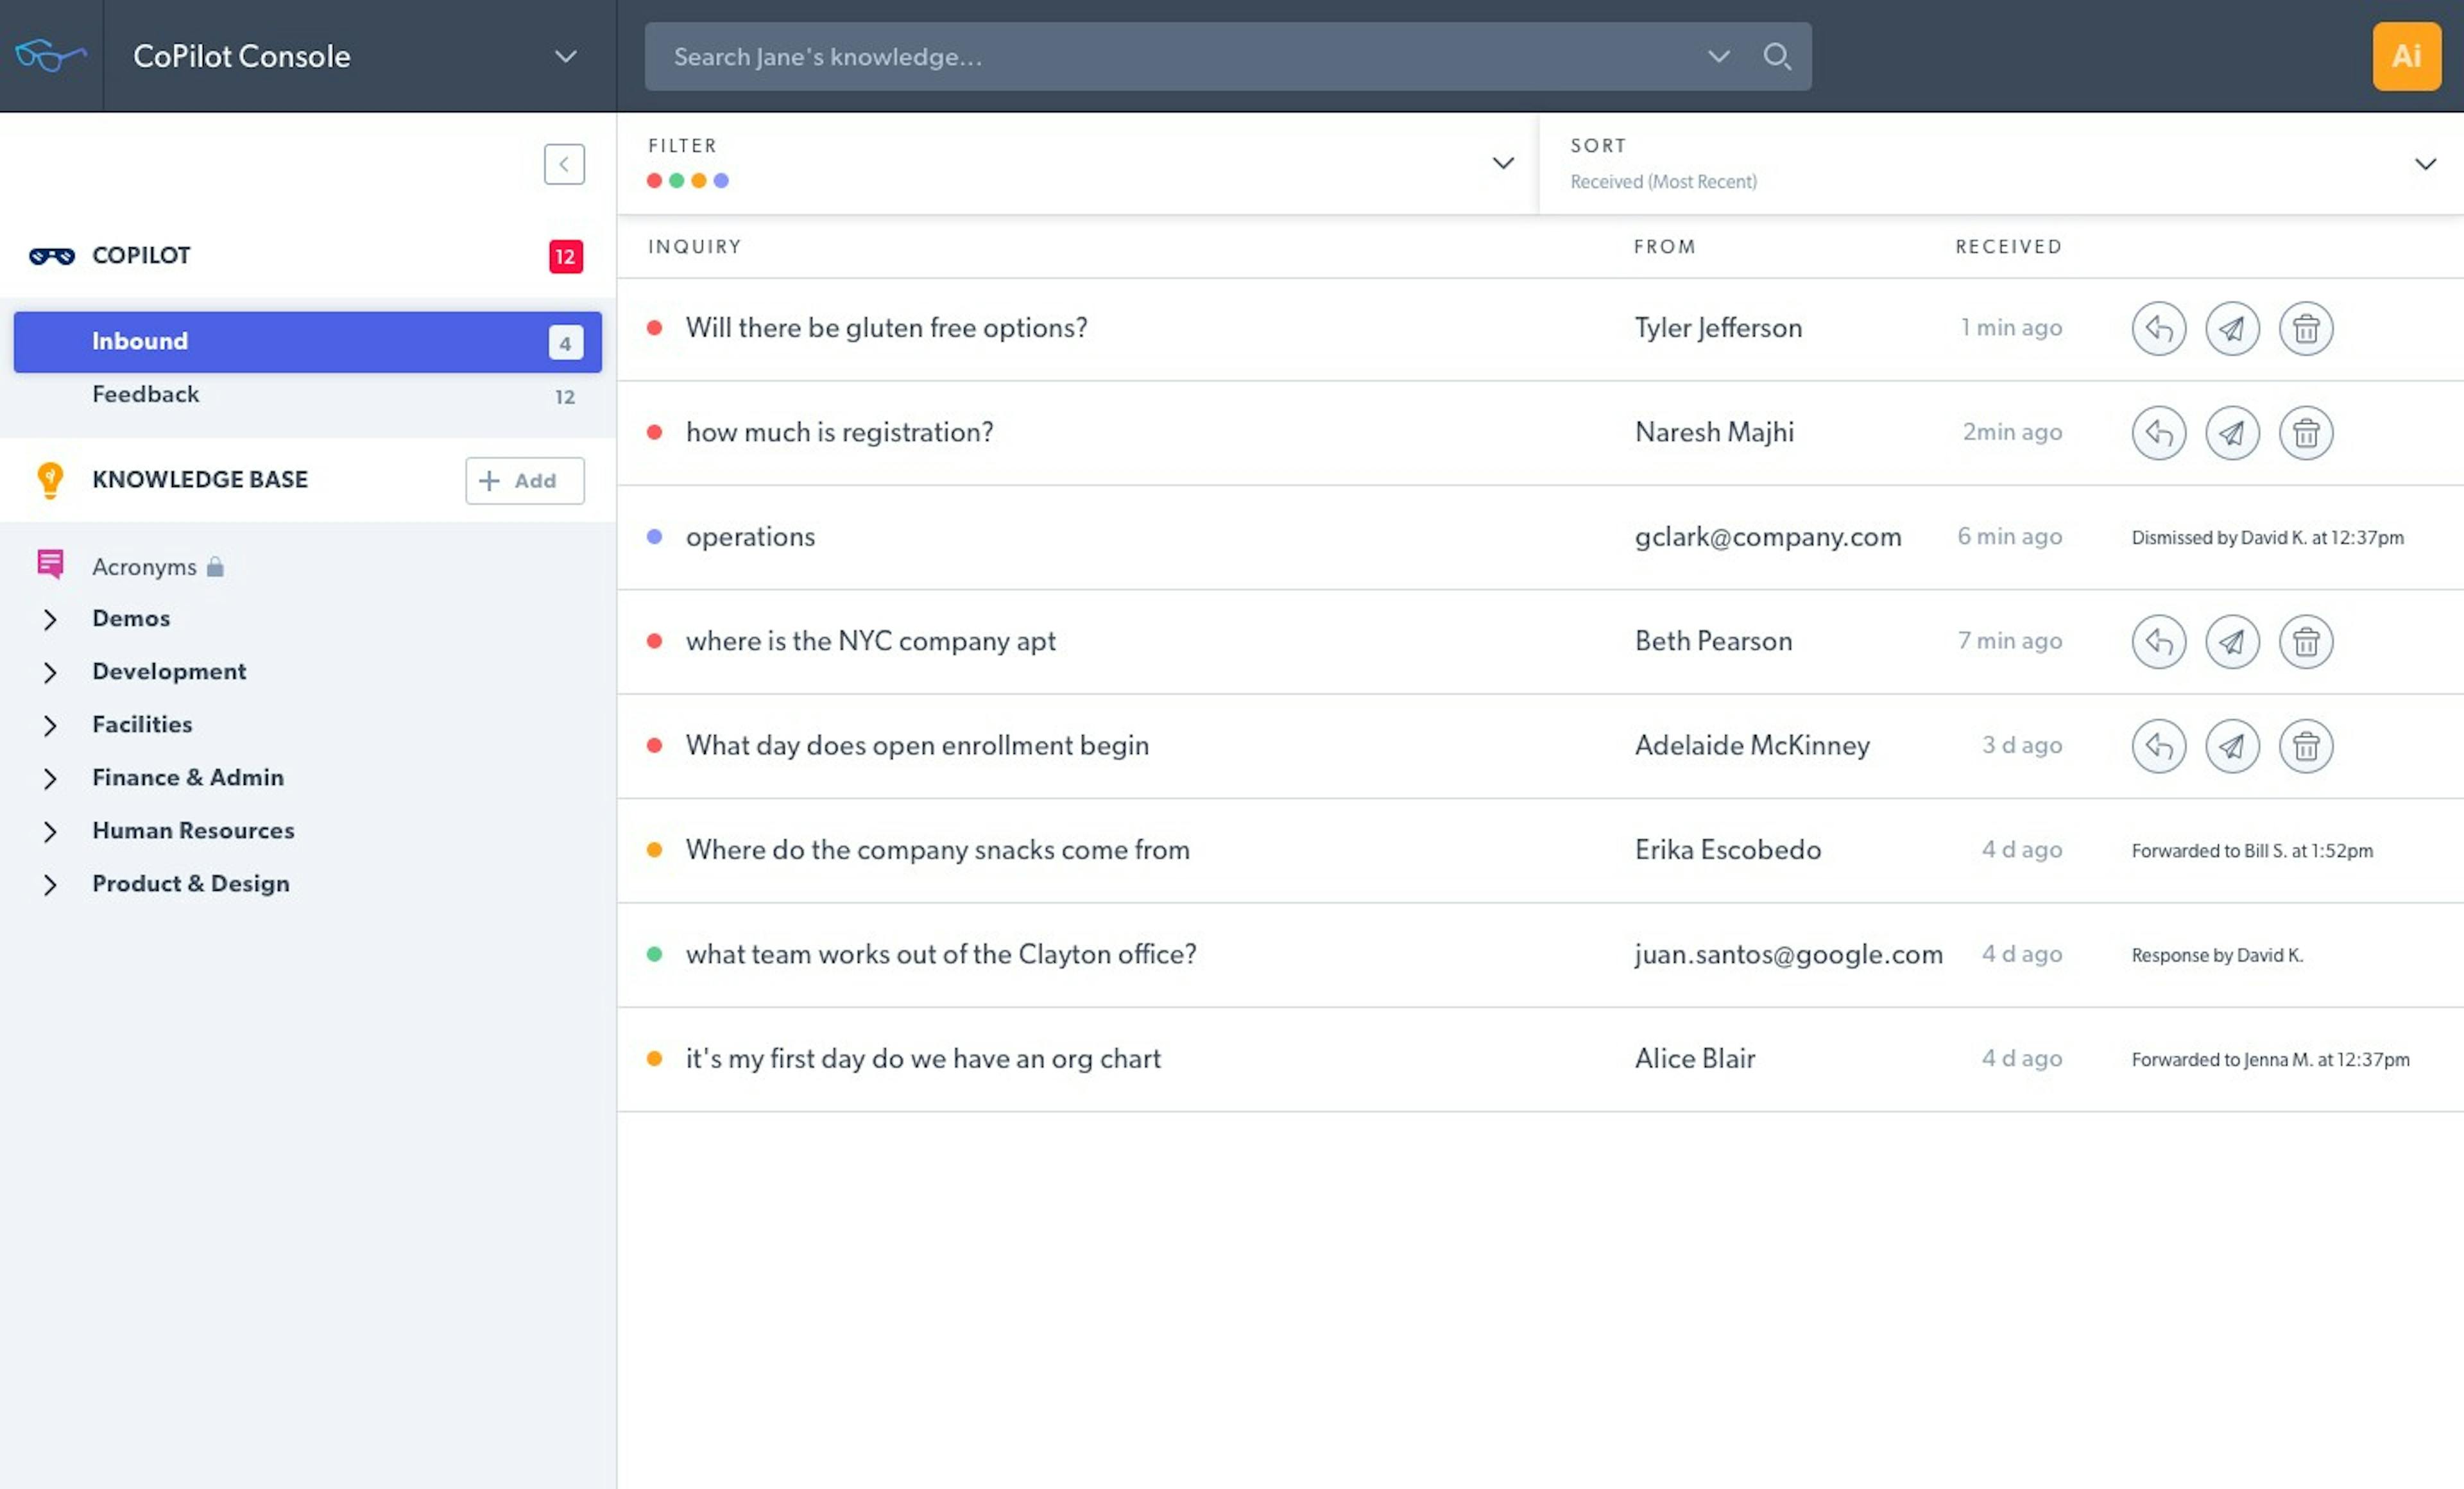Viewport: 2464px width, 1489px height.
Task: Click the red 12 Copilot badge
Action: [x=565, y=256]
